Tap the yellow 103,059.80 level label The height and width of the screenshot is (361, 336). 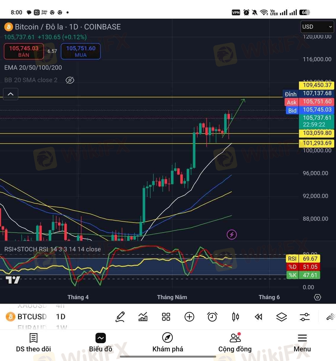coord(317,133)
